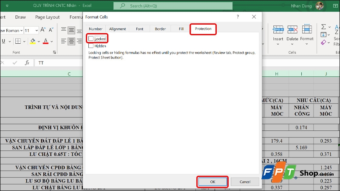The height and width of the screenshot is (191, 340).
Task: Open the Border tab
Action: 160,29
